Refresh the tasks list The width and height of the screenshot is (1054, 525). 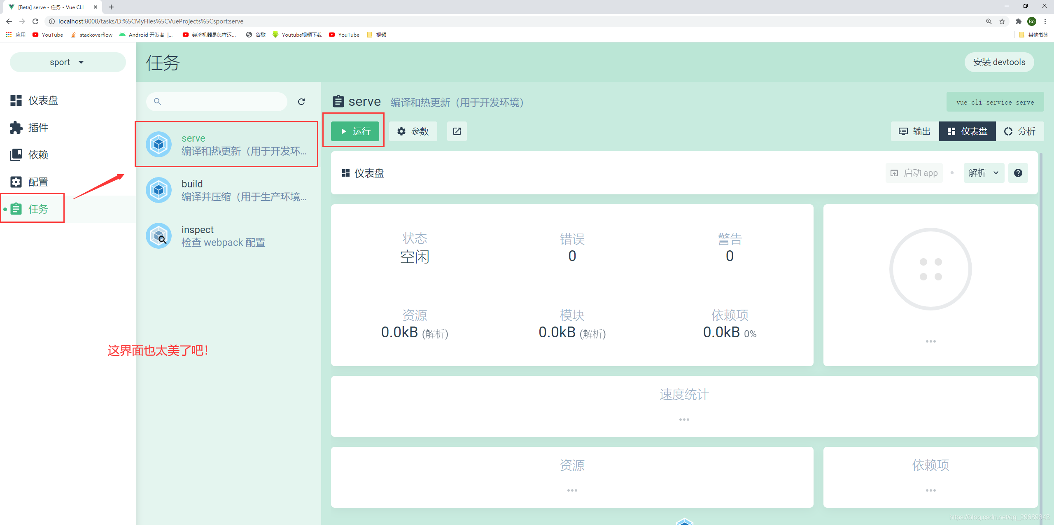point(302,101)
